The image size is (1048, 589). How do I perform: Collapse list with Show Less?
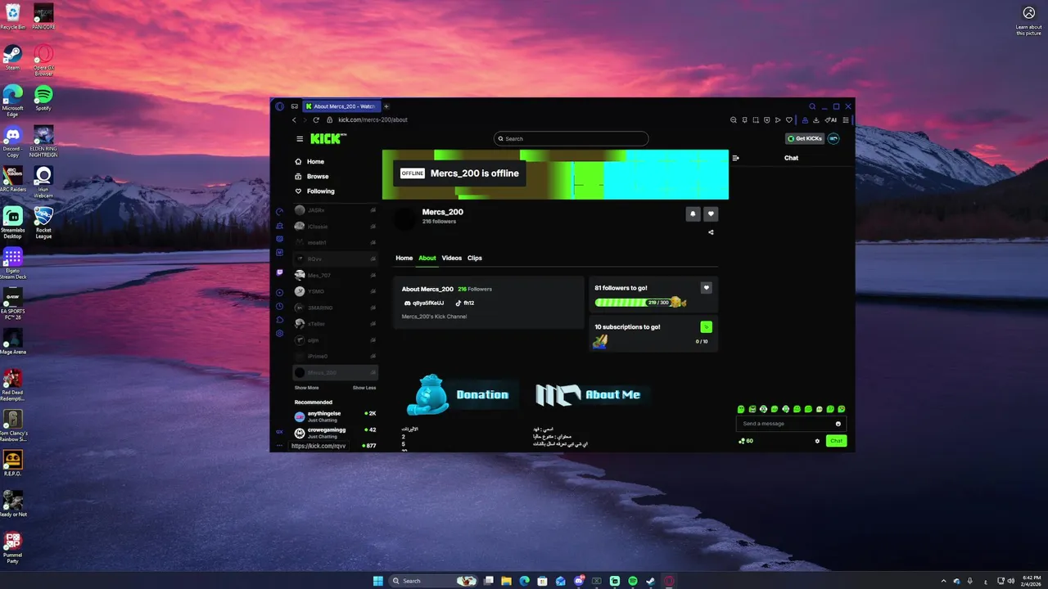(364, 388)
